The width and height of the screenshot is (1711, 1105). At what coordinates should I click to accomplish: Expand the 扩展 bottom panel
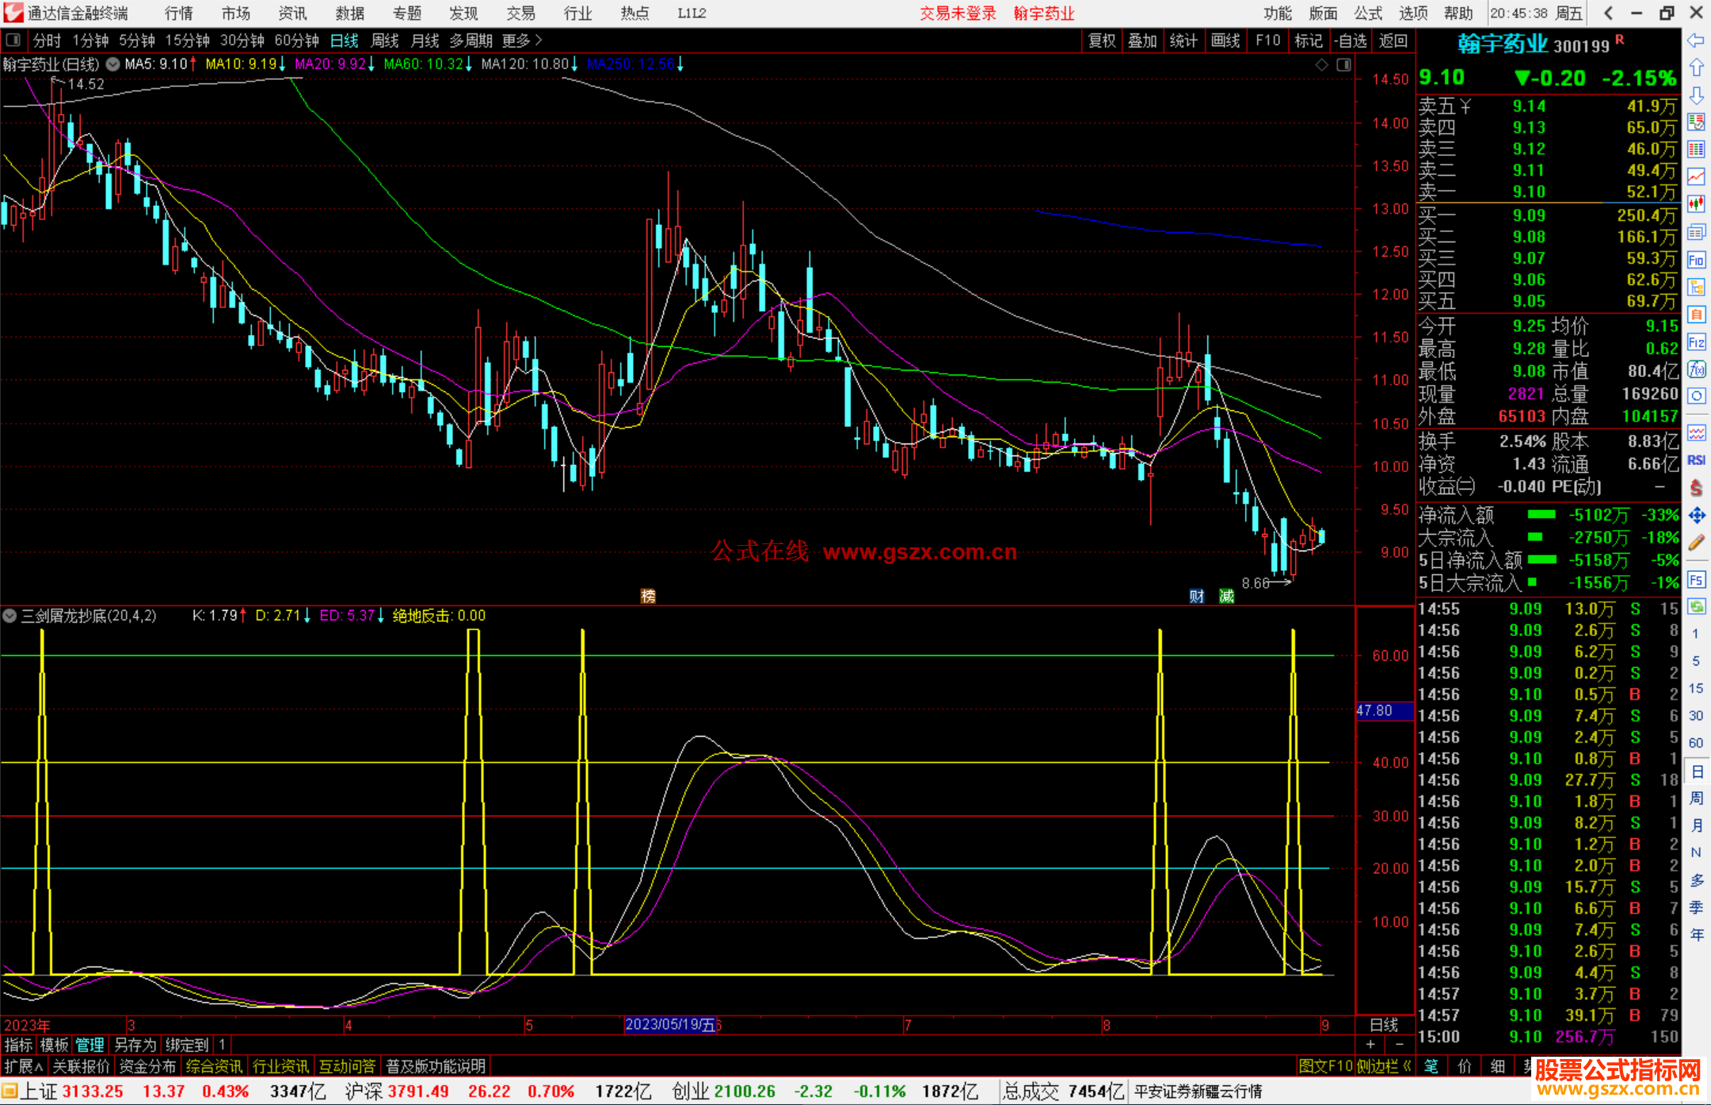[23, 1066]
